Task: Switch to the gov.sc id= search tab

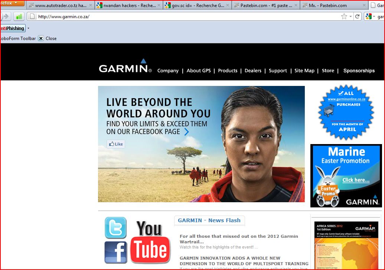Action: [197, 5]
